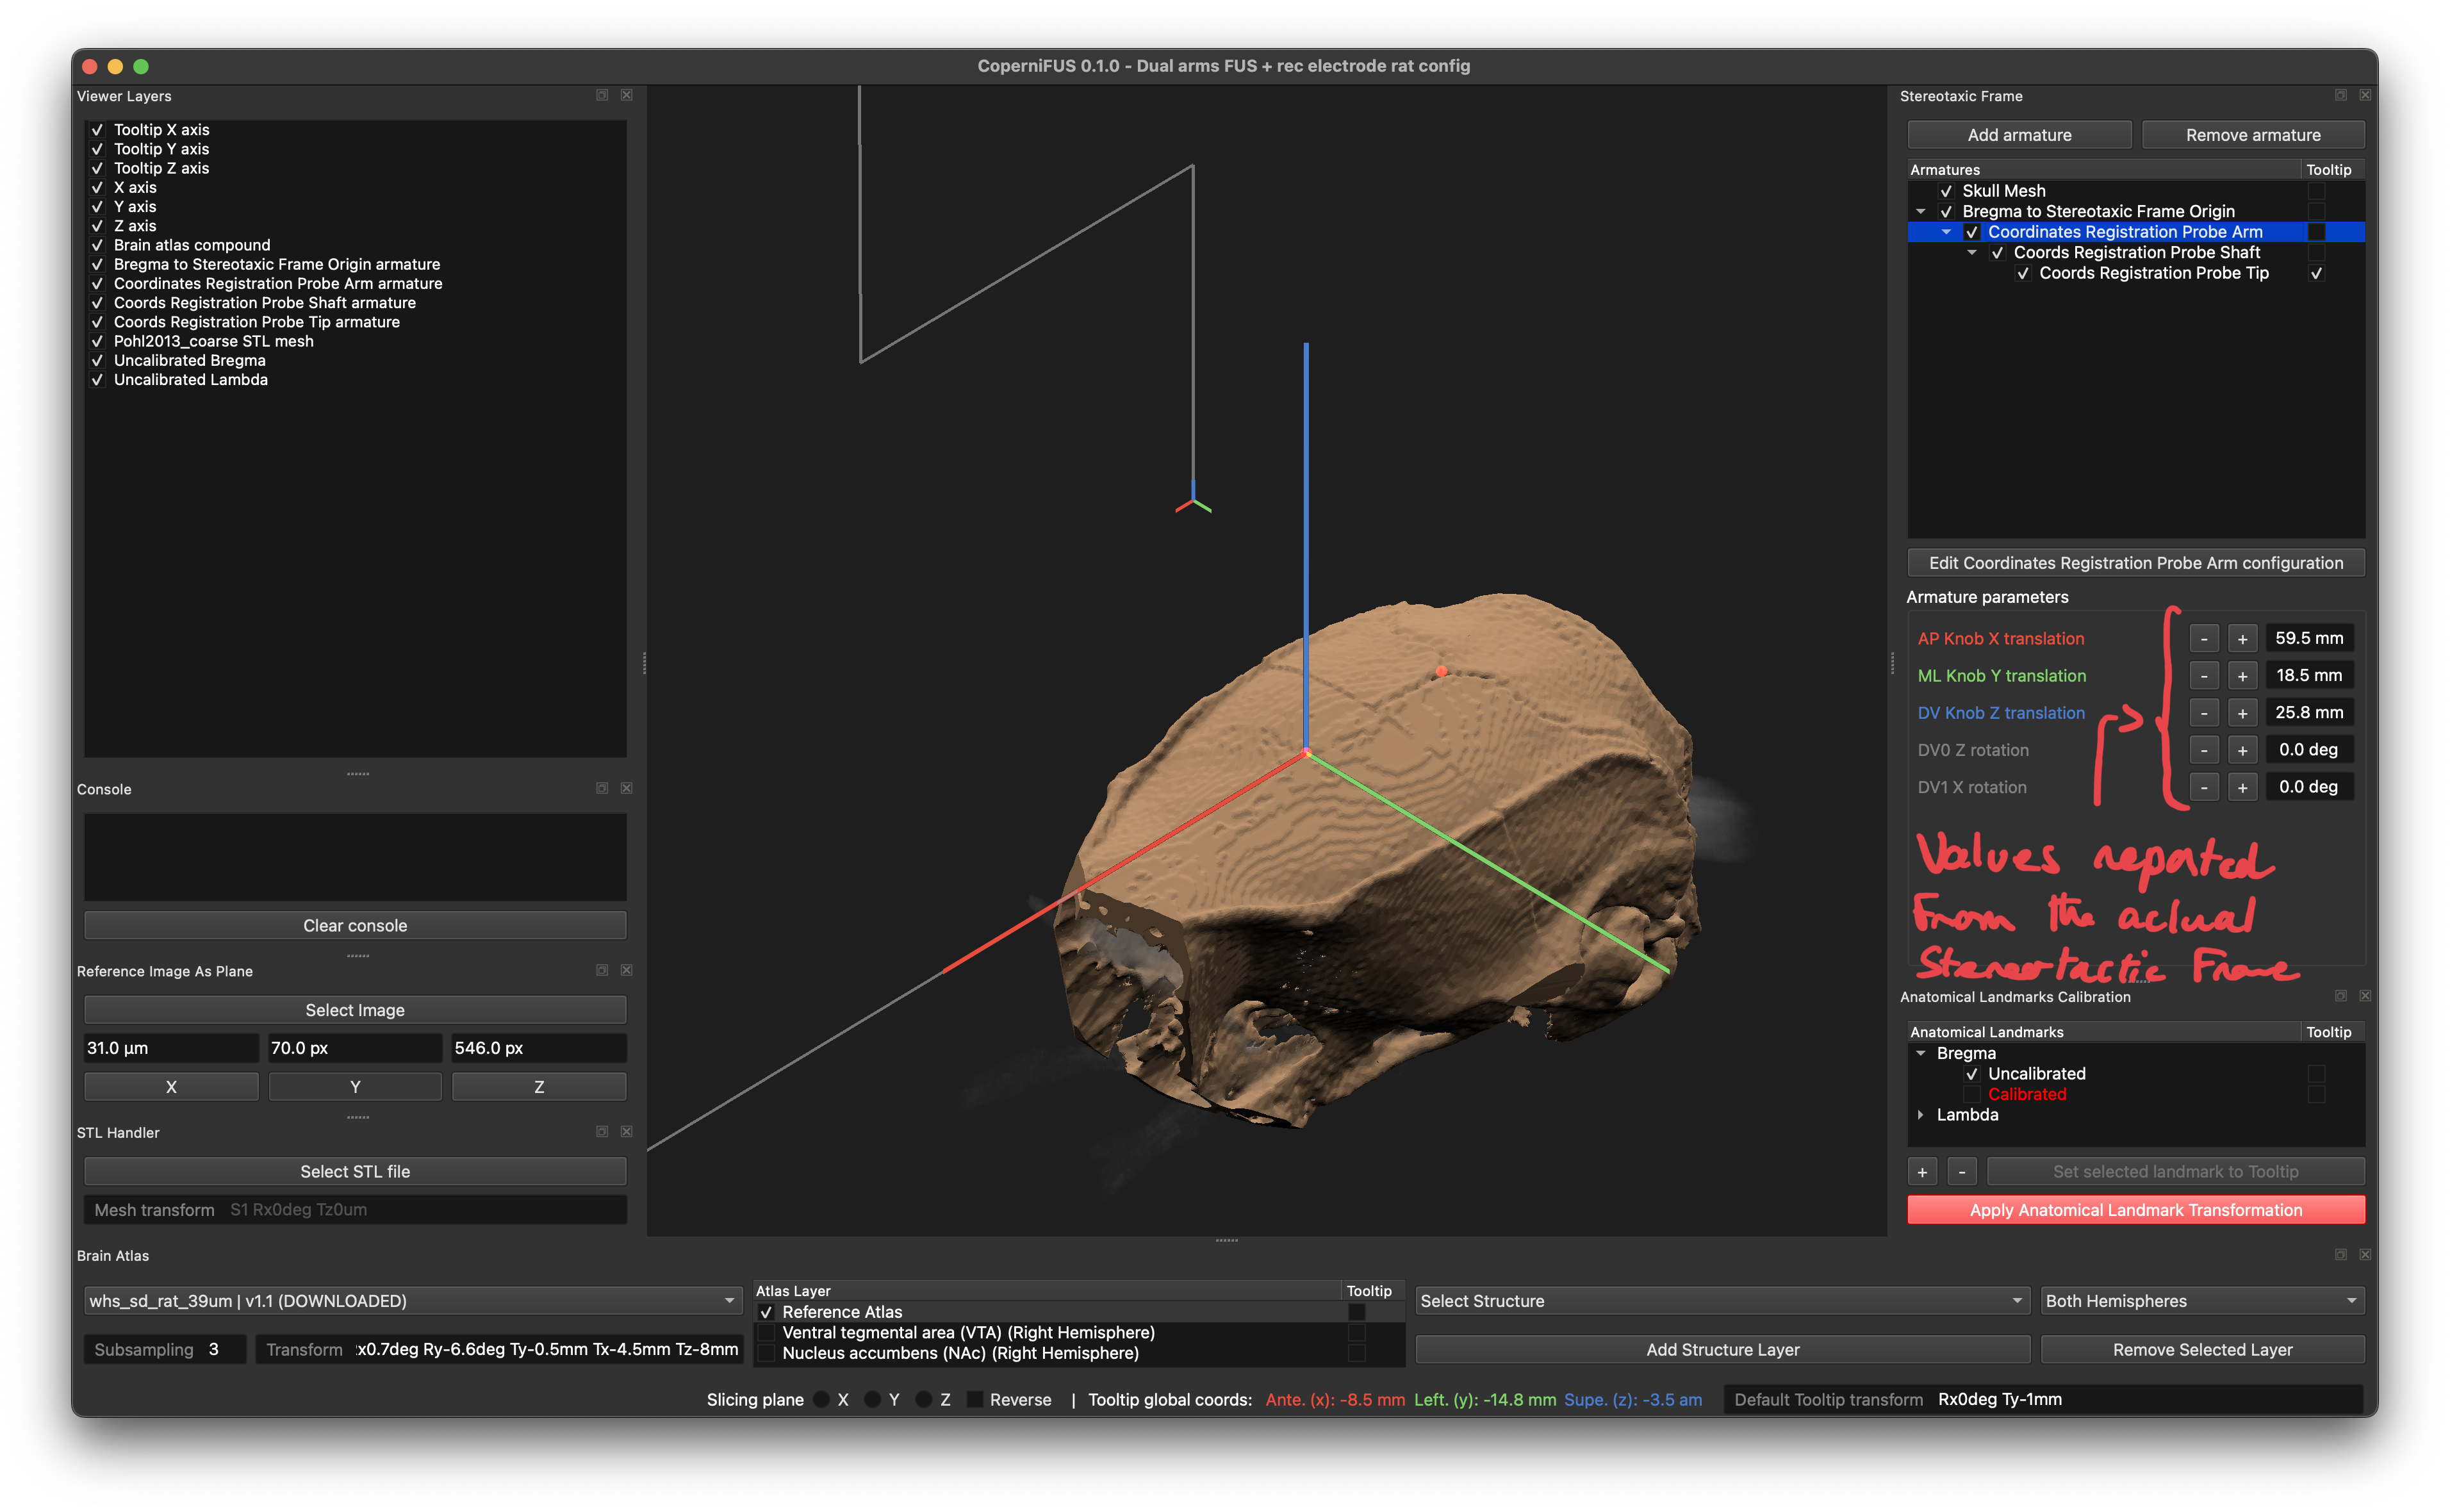Add anatomical landmark with plus button
Viewport: 2450px width, 1512px height.
(x=1922, y=1171)
